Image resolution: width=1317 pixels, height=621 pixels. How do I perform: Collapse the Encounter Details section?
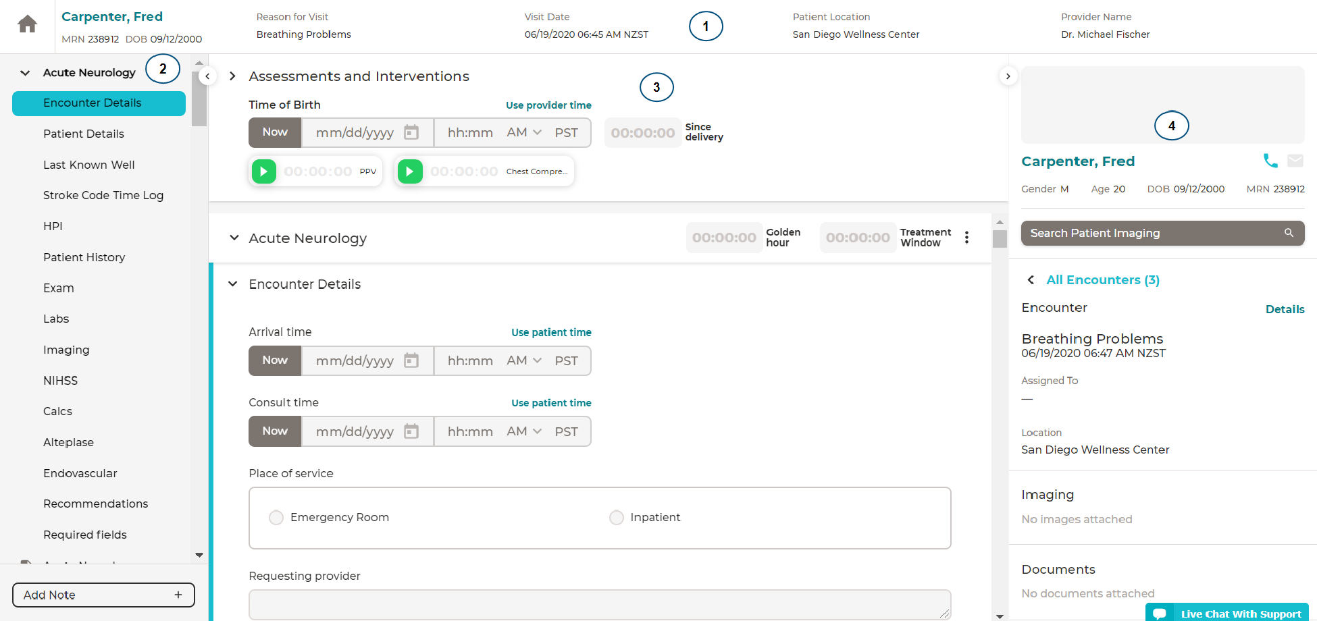click(233, 284)
